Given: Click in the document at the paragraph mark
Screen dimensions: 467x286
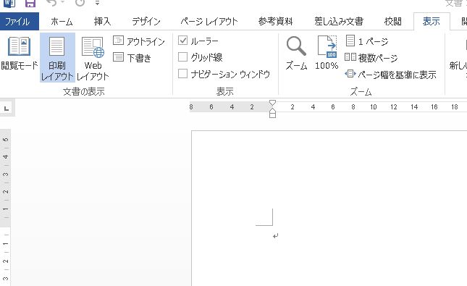Looking at the screenshot, I should point(276,236).
